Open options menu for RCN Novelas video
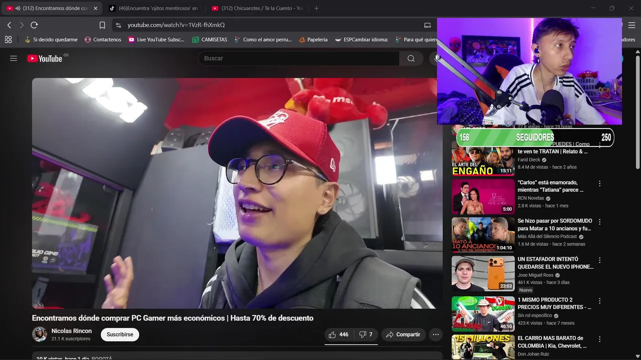Image resolution: width=641 pixels, height=360 pixels. [599, 183]
